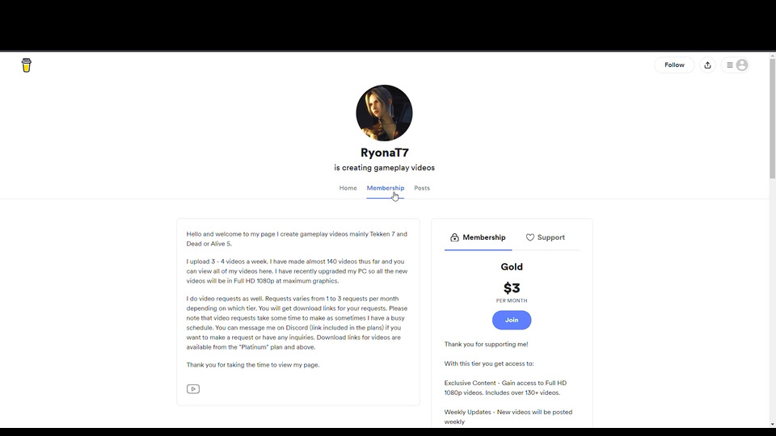Switch to the Support panel tab
The width and height of the screenshot is (776, 436).
coord(545,237)
